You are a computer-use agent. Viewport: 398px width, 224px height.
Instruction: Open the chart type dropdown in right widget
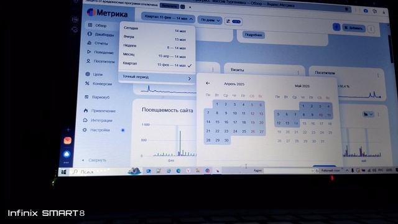click(368, 114)
